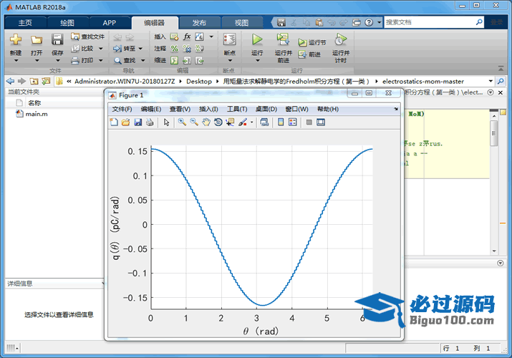Click Figure 1 open file icon

(126, 122)
